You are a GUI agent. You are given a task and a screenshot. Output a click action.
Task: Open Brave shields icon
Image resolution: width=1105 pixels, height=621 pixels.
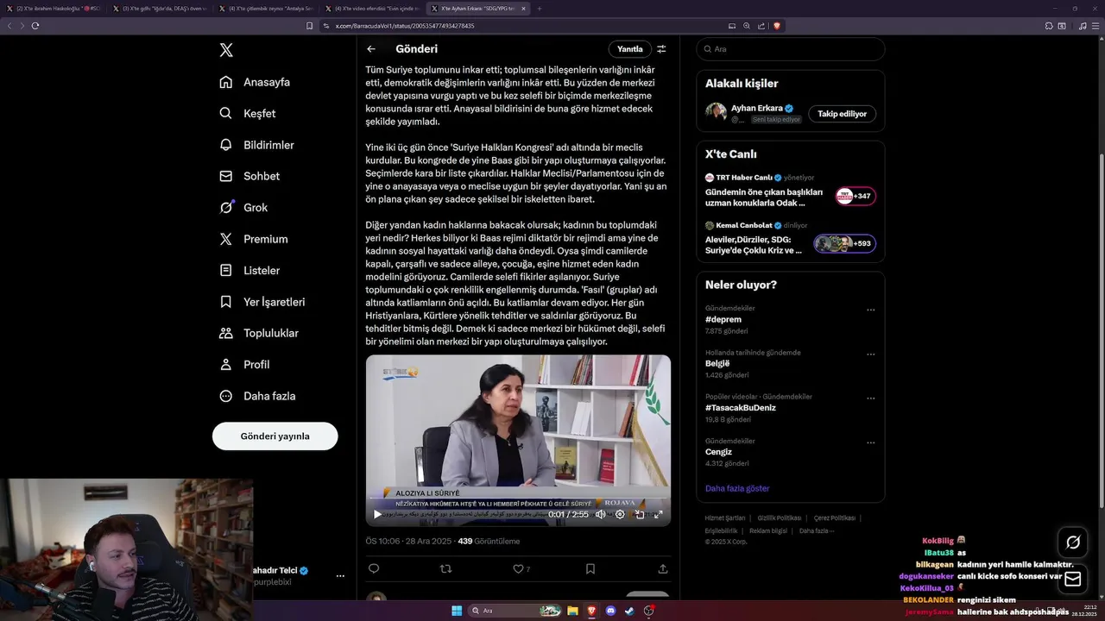point(777,26)
